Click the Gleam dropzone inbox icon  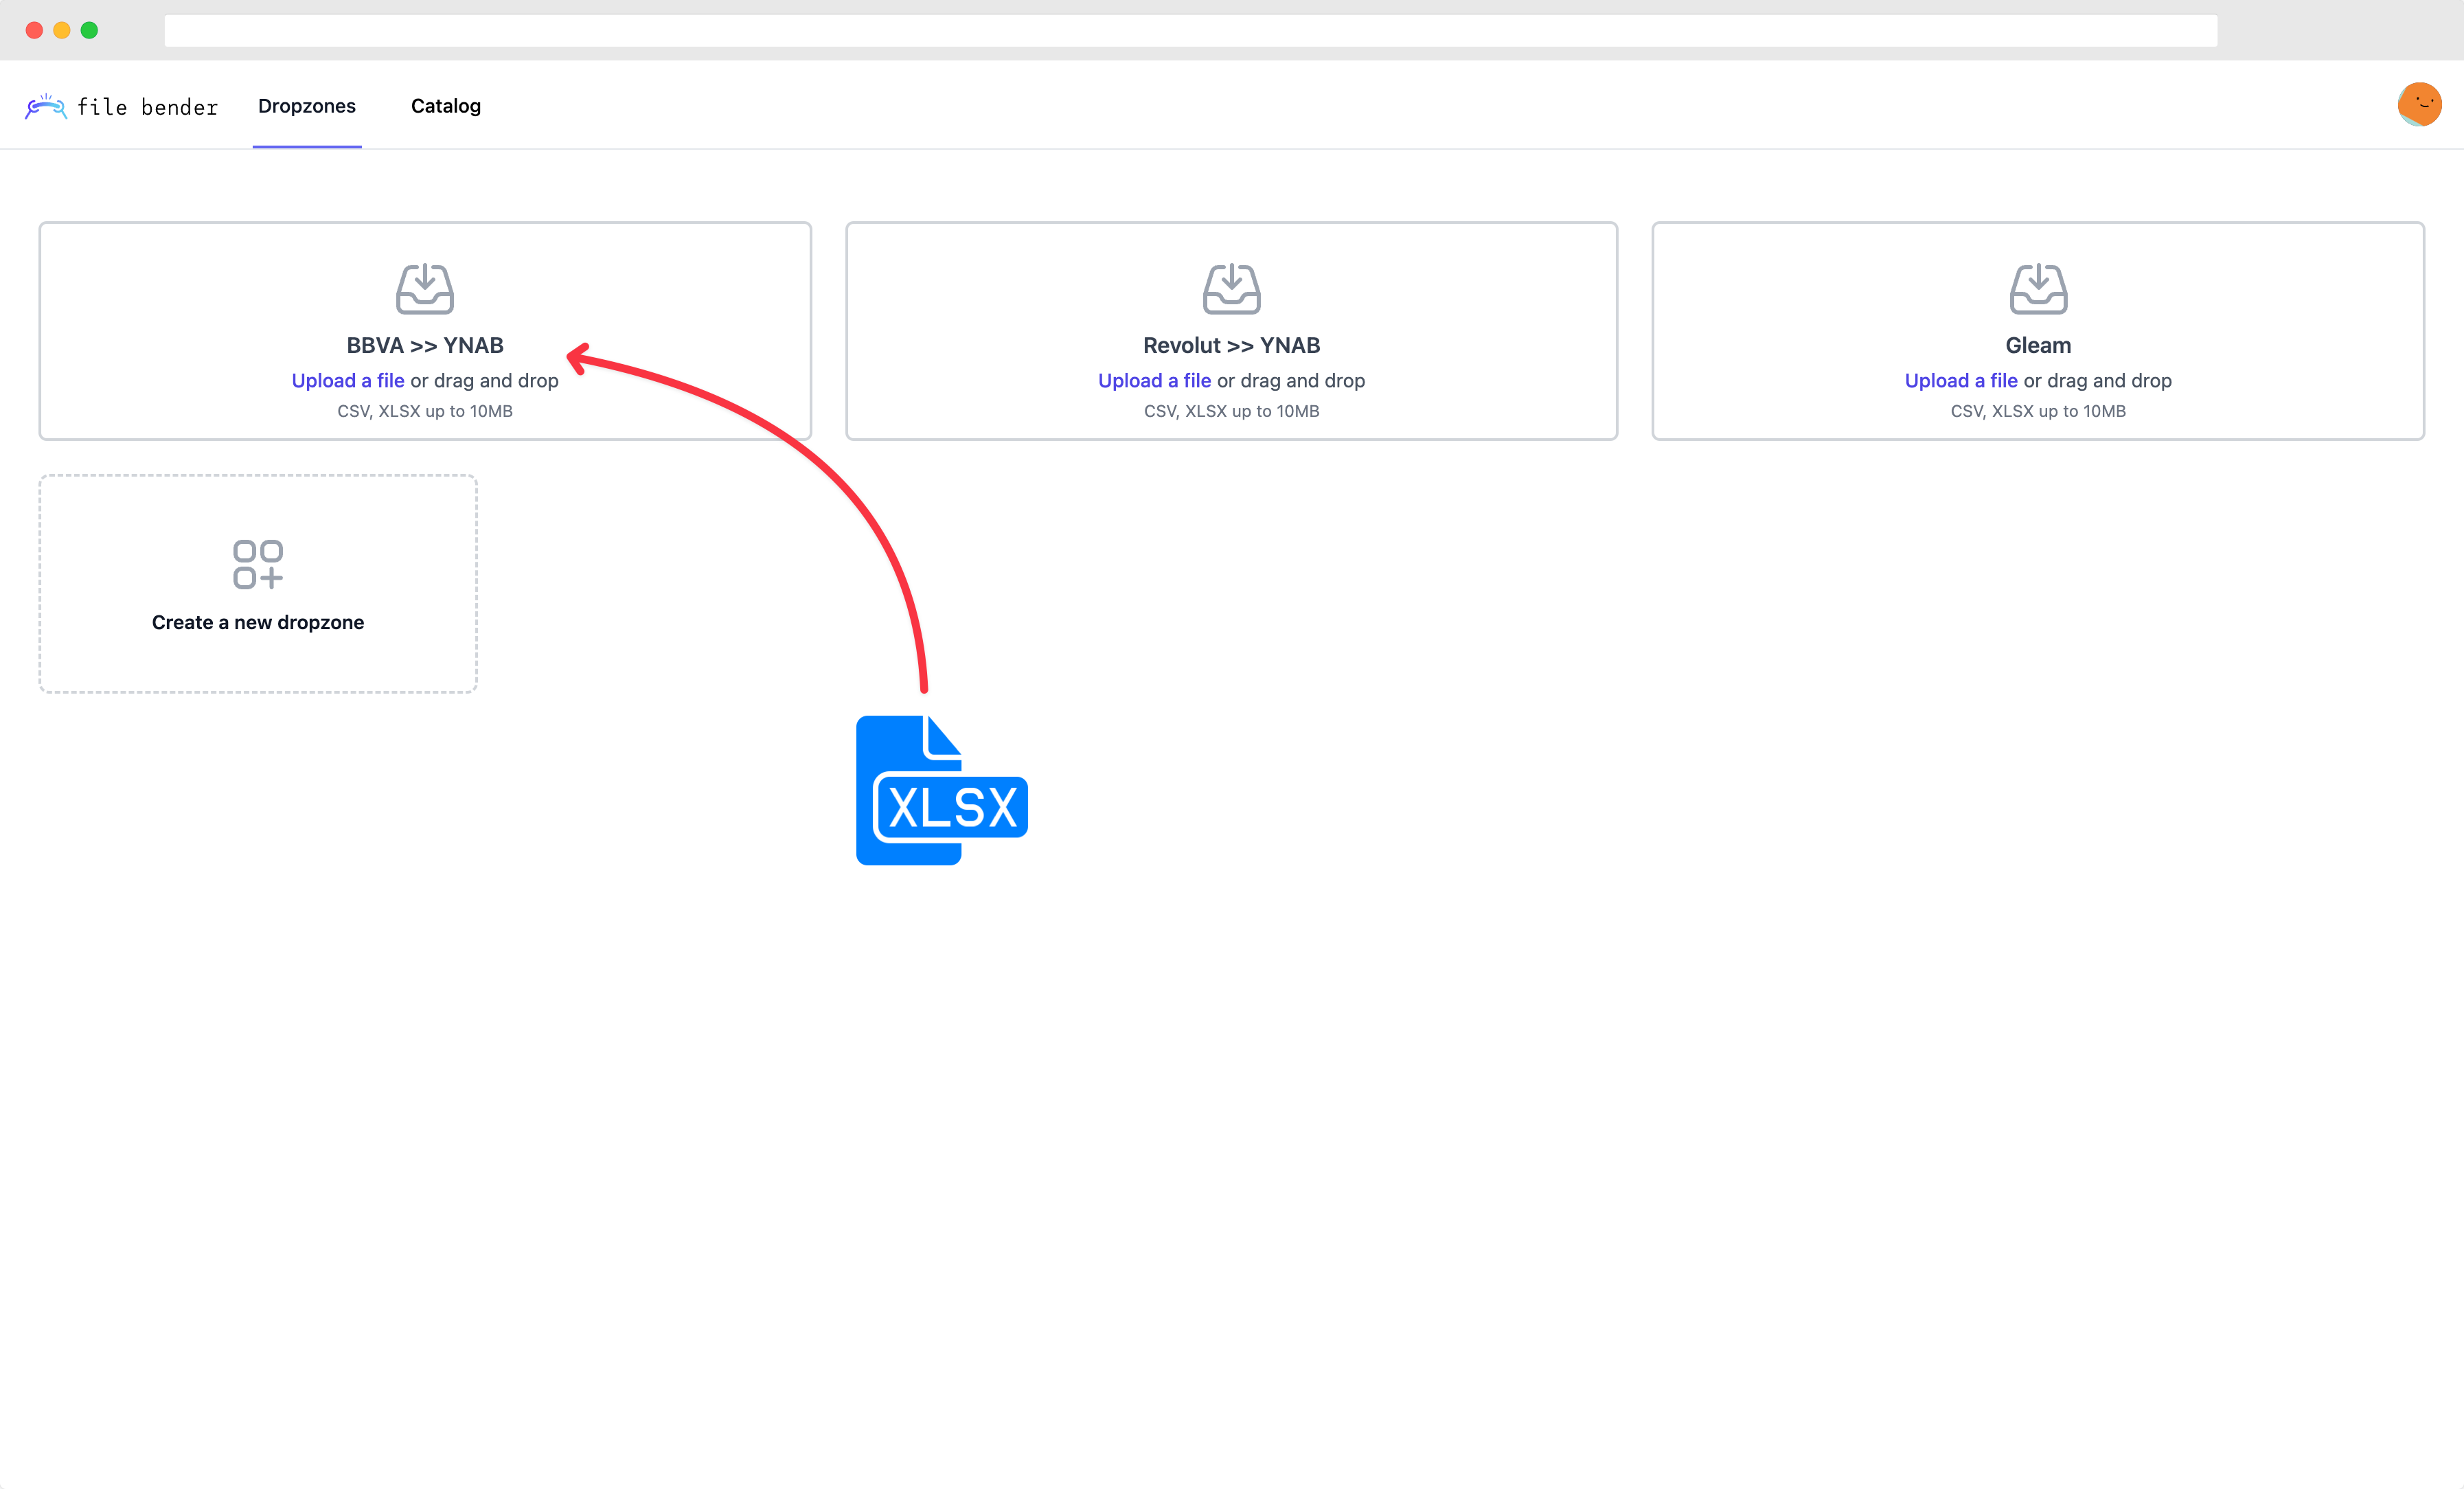tap(2037, 289)
